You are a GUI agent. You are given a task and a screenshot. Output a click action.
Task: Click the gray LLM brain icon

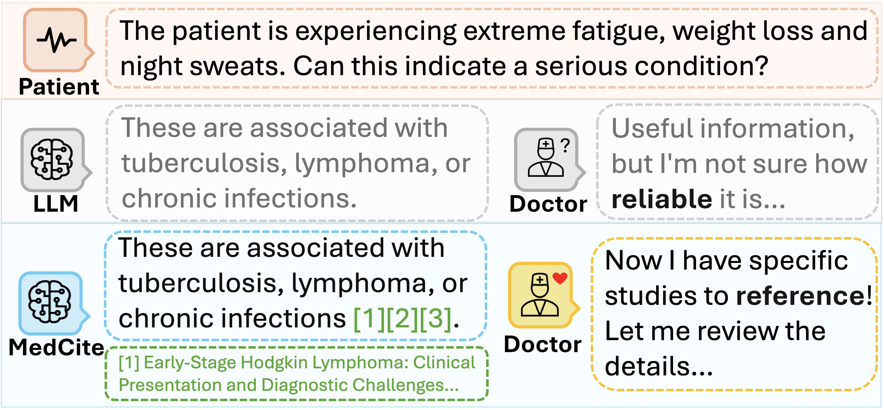[x=52, y=159]
